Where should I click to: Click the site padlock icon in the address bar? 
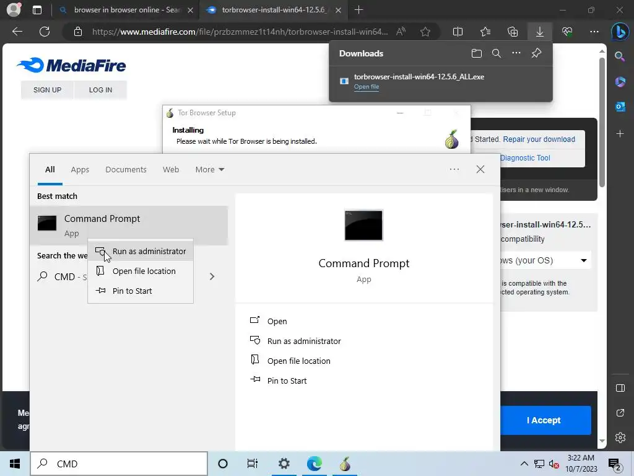pyautogui.click(x=78, y=32)
